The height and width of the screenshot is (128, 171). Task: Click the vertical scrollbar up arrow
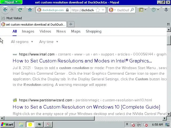click(x=169, y=30)
